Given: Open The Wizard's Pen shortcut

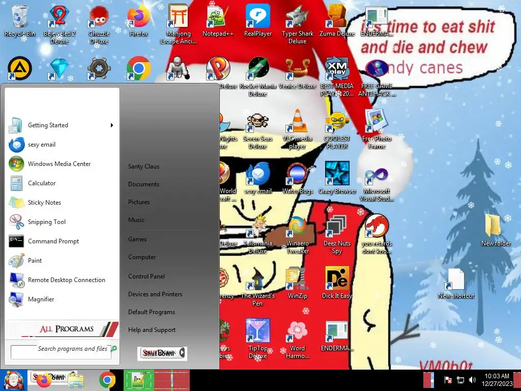Looking at the screenshot, I should pos(258,287).
